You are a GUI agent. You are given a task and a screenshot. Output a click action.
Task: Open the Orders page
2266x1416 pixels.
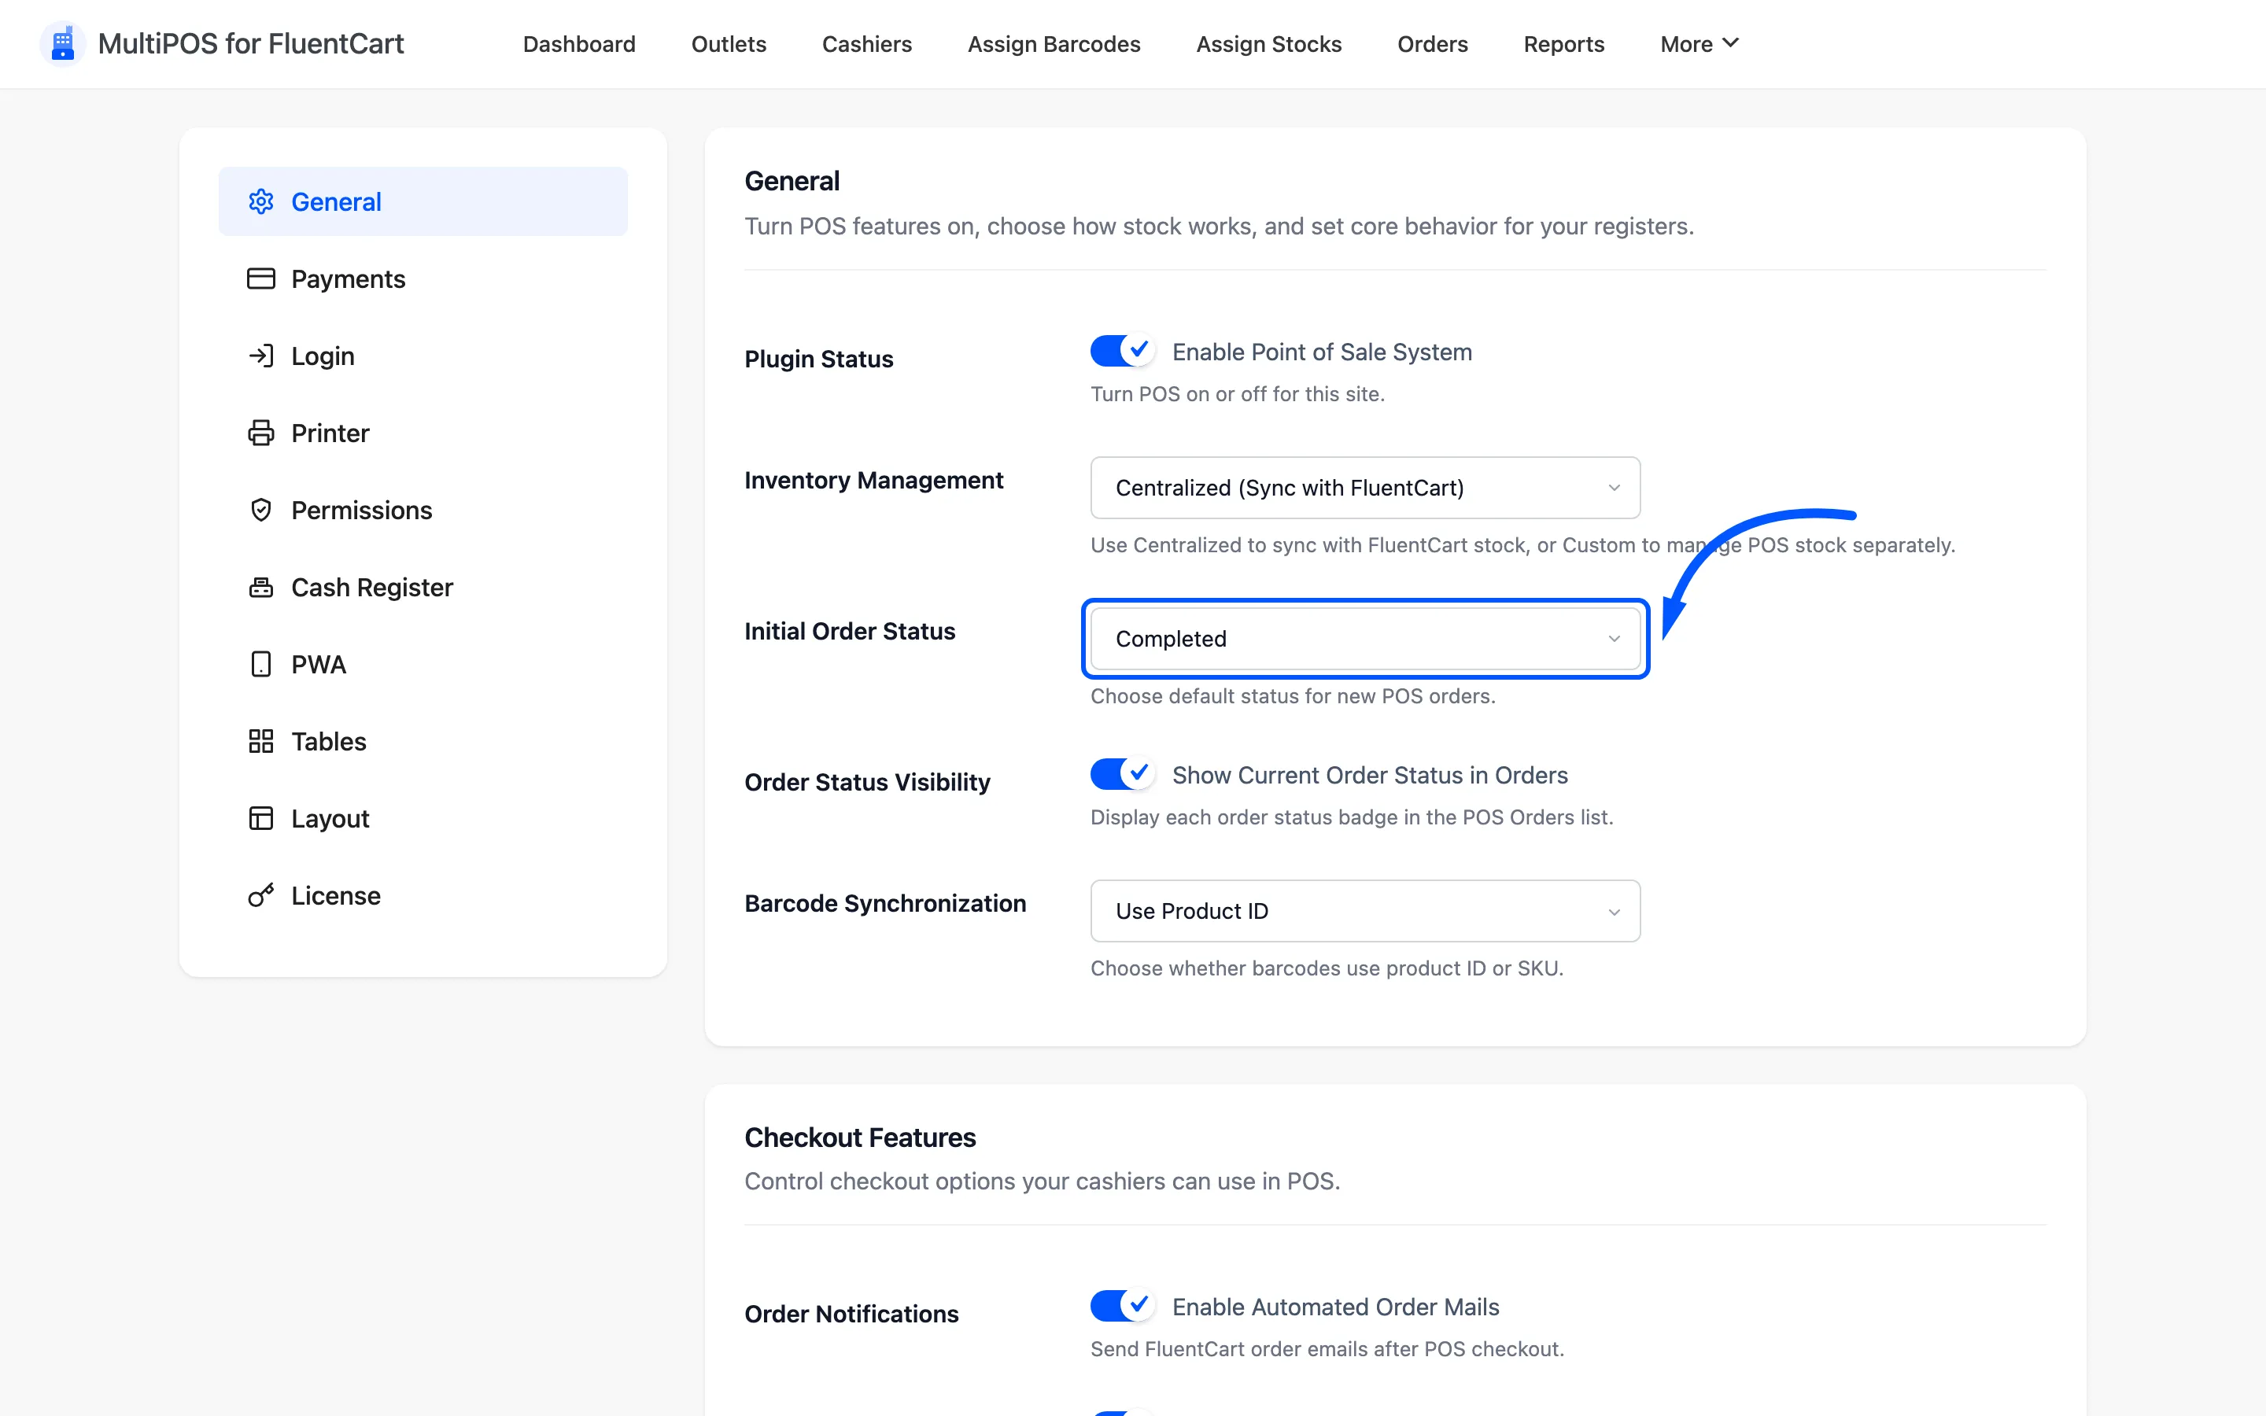tap(1432, 44)
